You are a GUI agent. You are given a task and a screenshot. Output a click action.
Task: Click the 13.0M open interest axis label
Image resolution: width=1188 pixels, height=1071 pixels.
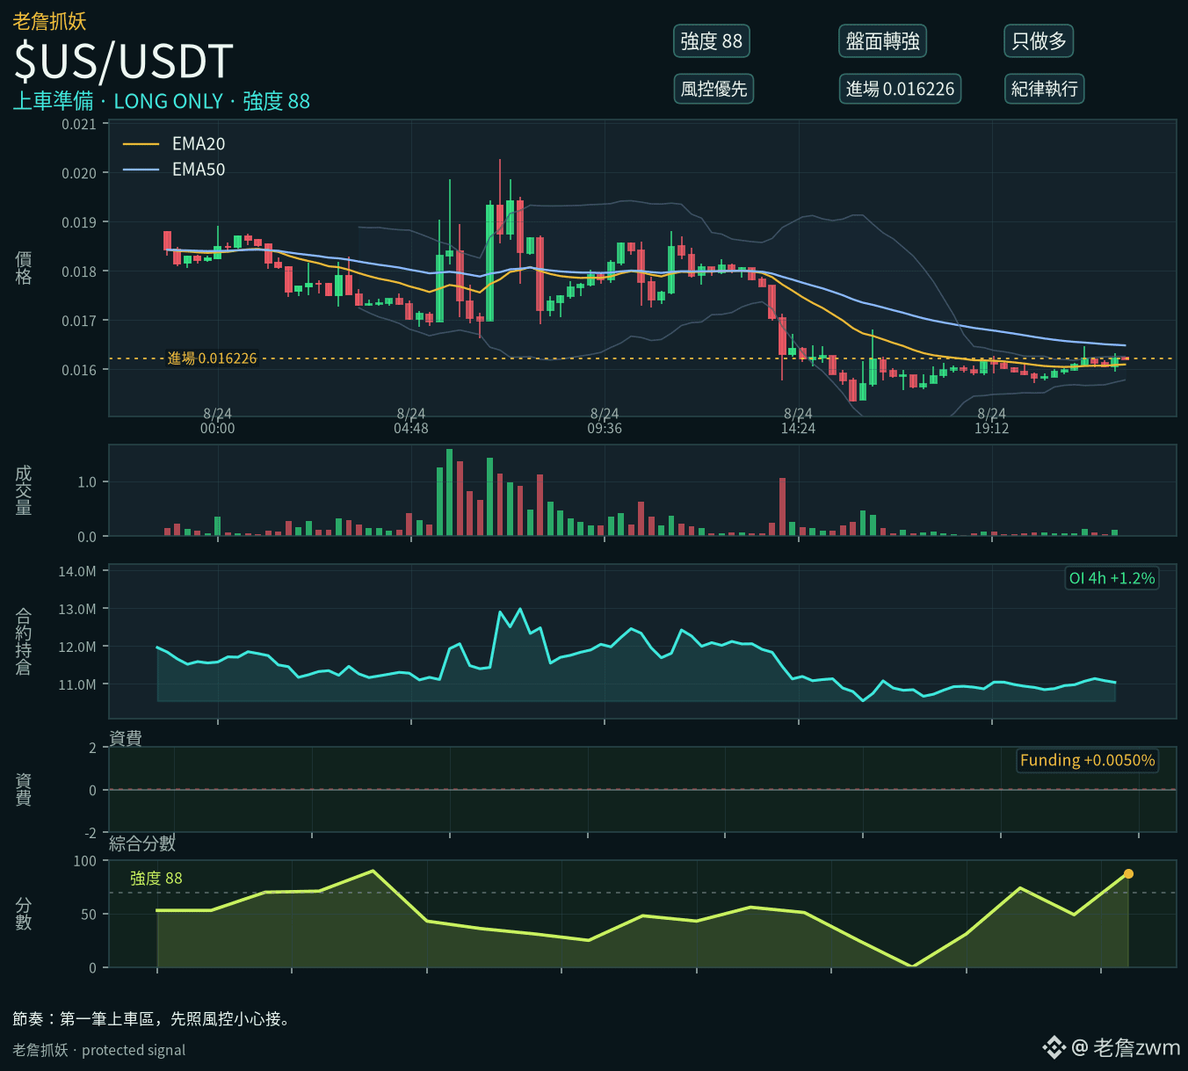77,609
